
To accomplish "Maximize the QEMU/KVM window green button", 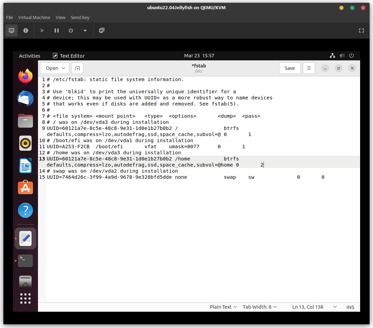I will [x=352, y=8].
